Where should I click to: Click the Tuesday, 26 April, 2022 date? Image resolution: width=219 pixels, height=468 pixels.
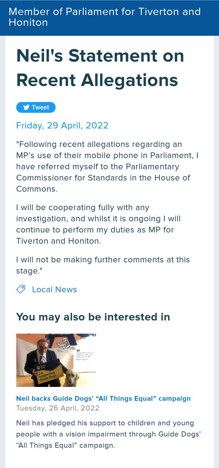tap(58, 408)
